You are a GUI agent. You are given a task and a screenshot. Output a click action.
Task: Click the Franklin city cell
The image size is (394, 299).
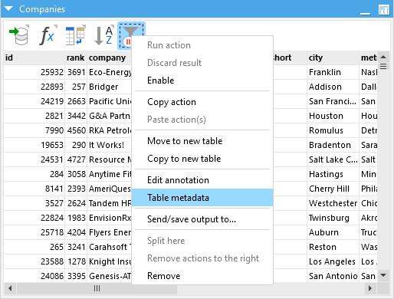333,72
